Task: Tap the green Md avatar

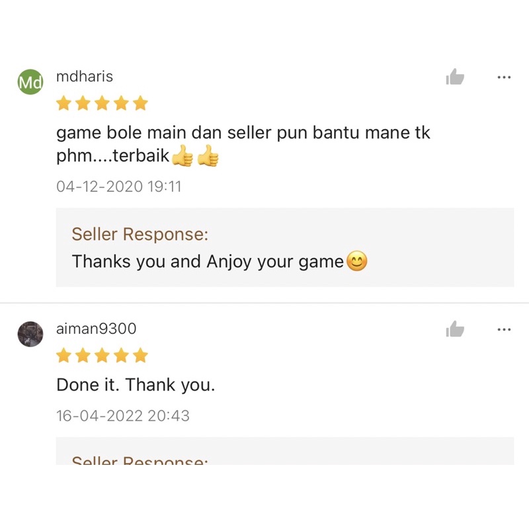Action: pos(30,81)
